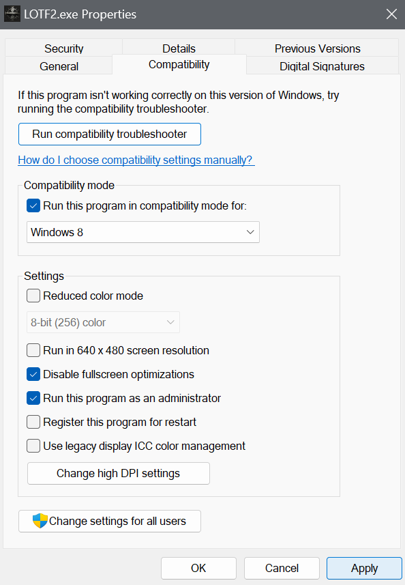Open the Details tab
405x585 pixels.
179,48
